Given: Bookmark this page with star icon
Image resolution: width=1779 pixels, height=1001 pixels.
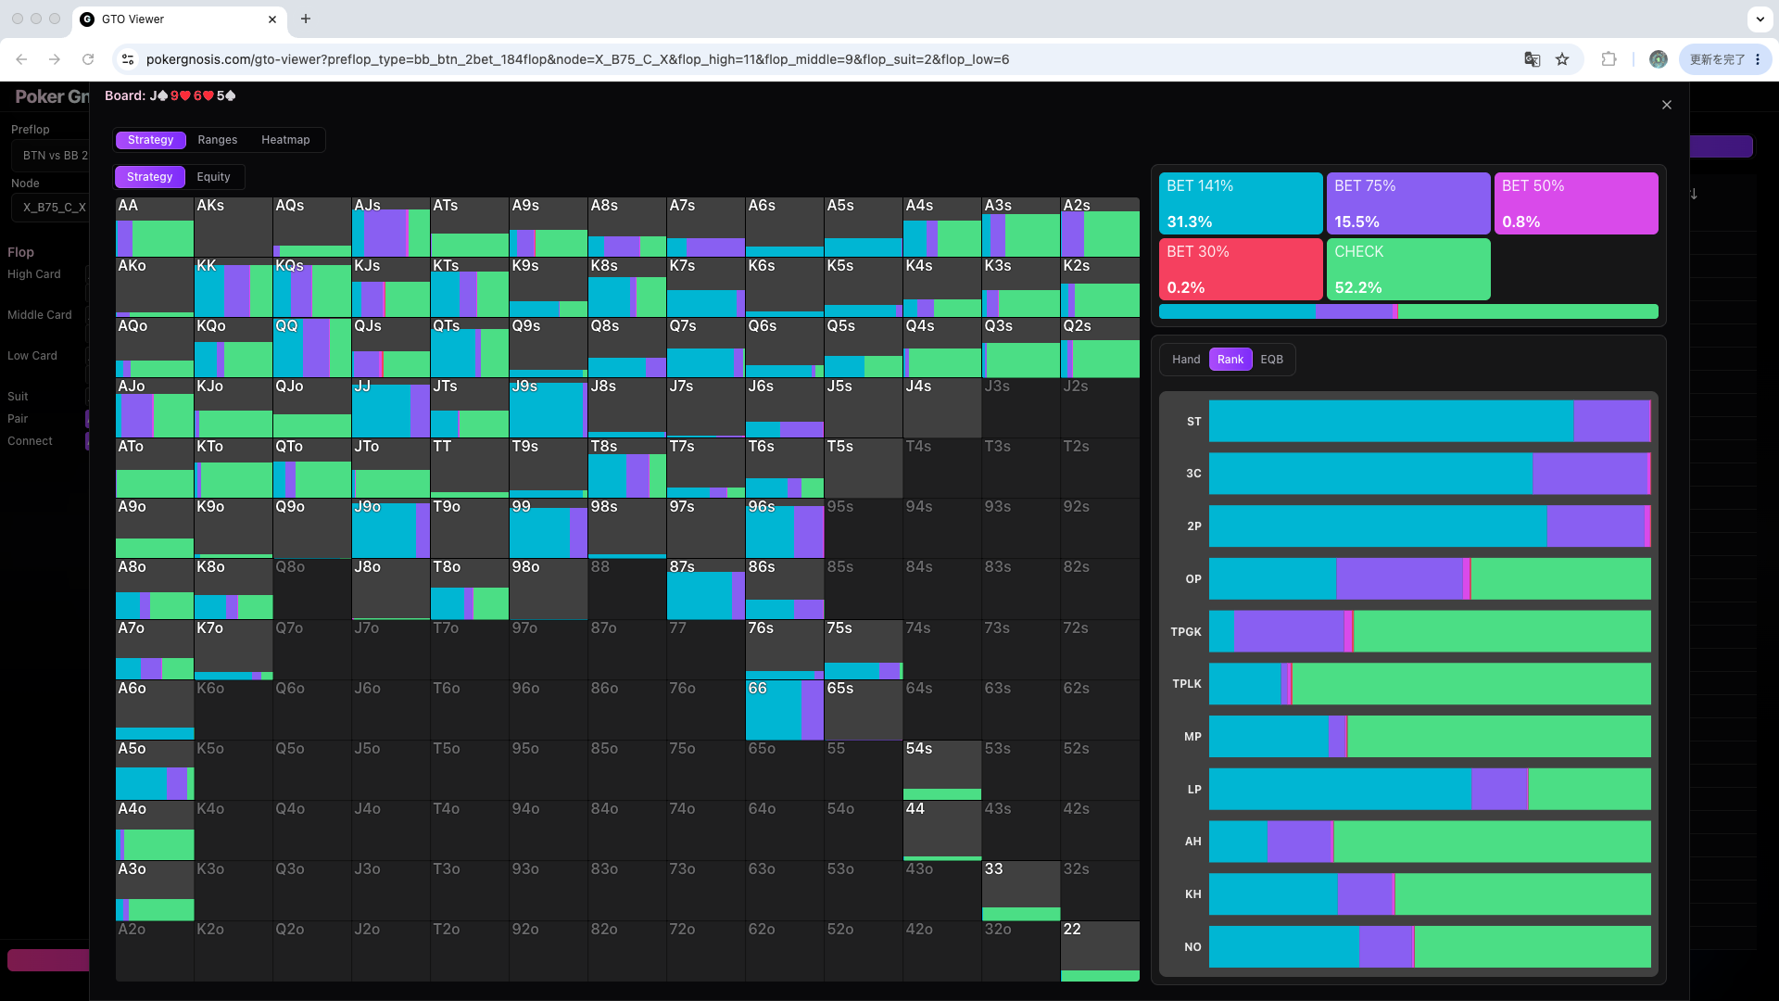Looking at the screenshot, I should [x=1562, y=59].
